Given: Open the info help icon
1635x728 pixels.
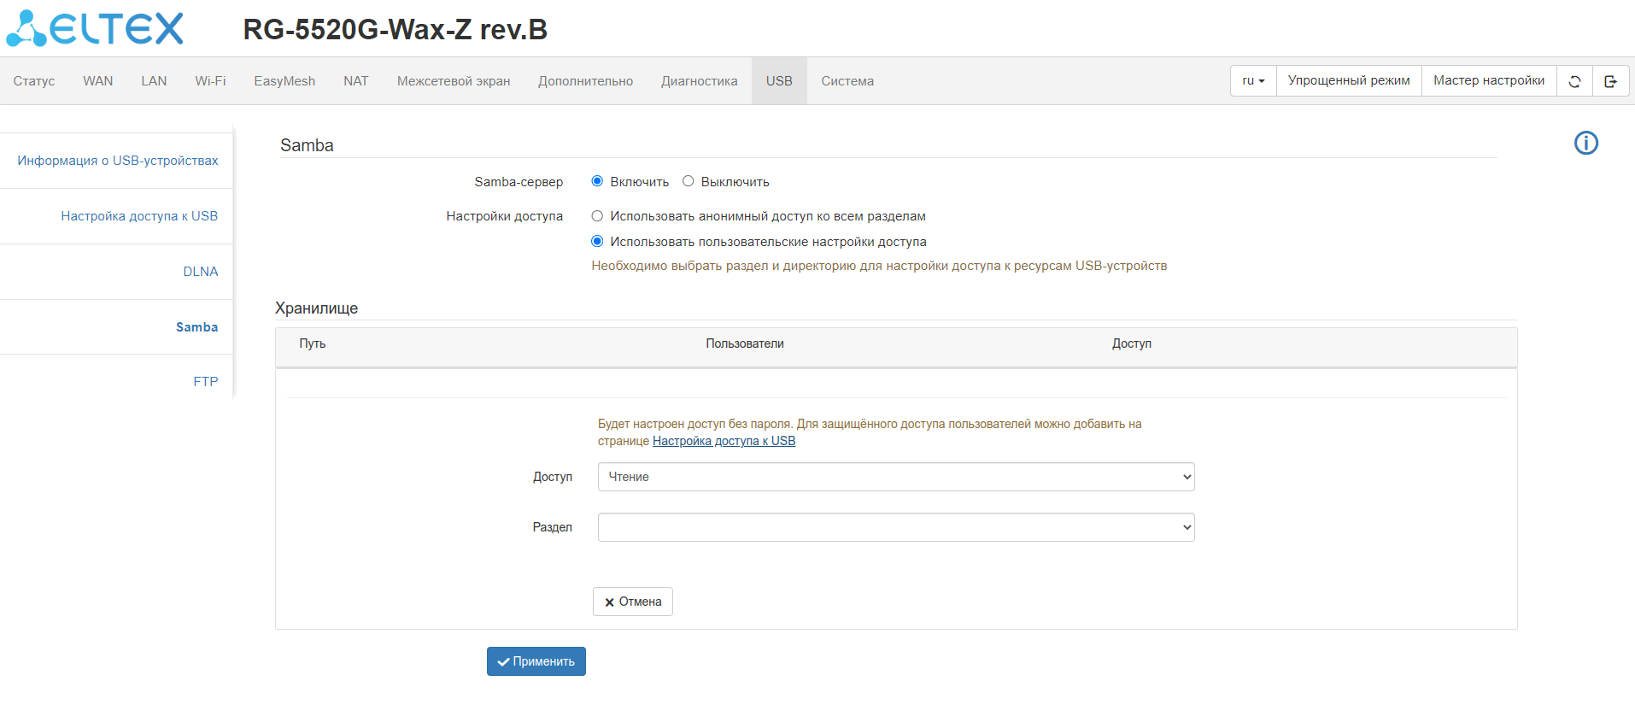Looking at the screenshot, I should click(1585, 144).
